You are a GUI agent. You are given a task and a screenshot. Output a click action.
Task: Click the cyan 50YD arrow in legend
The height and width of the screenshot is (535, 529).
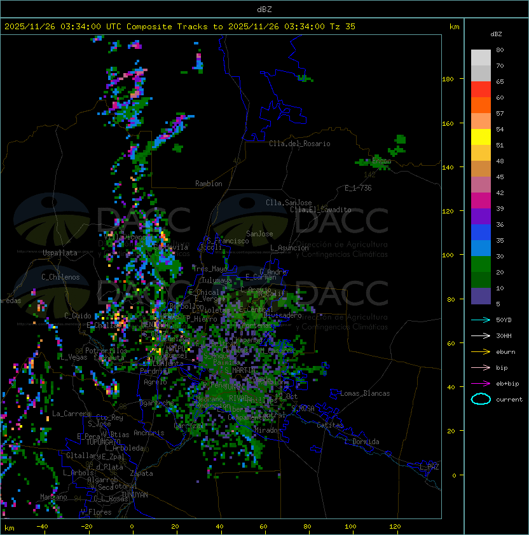click(x=481, y=320)
